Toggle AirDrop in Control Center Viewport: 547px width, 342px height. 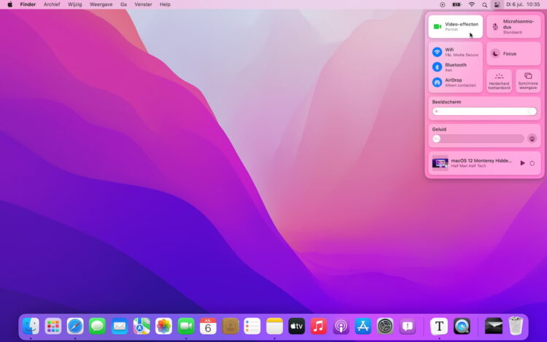[437, 82]
